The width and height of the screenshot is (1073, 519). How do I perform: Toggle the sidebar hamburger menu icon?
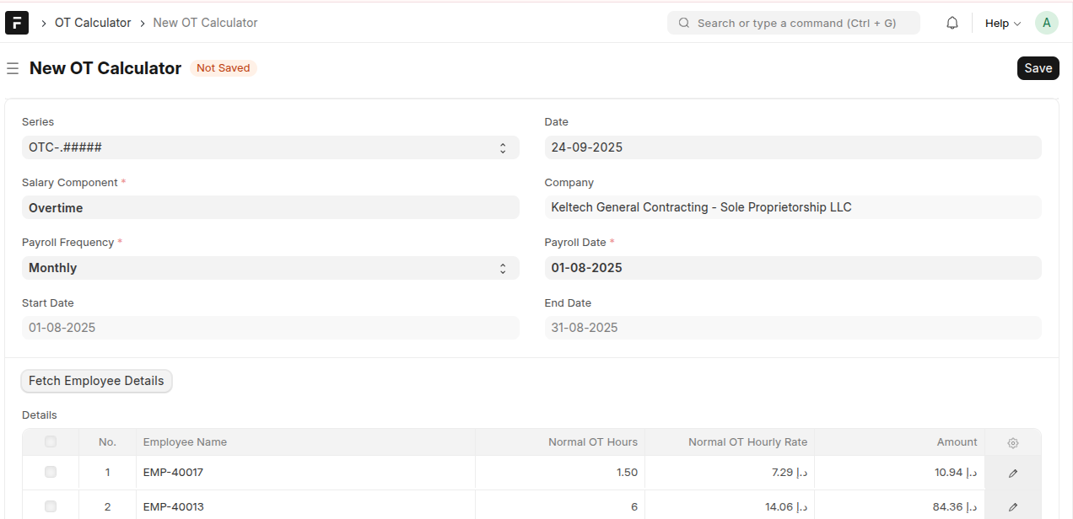[13, 68]
